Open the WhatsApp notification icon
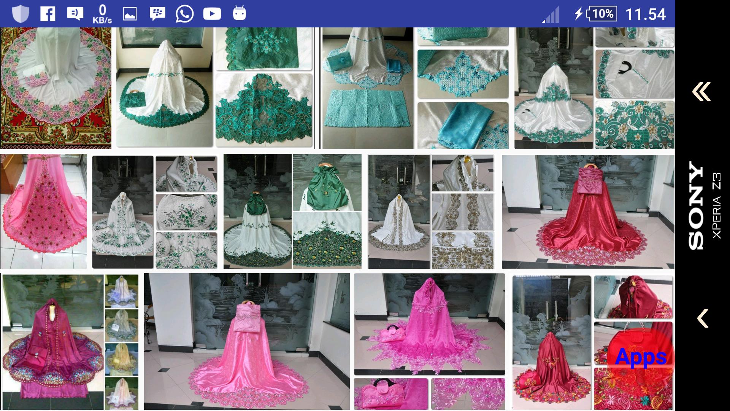This screenshot has height=411, width=730. (185, 14)
